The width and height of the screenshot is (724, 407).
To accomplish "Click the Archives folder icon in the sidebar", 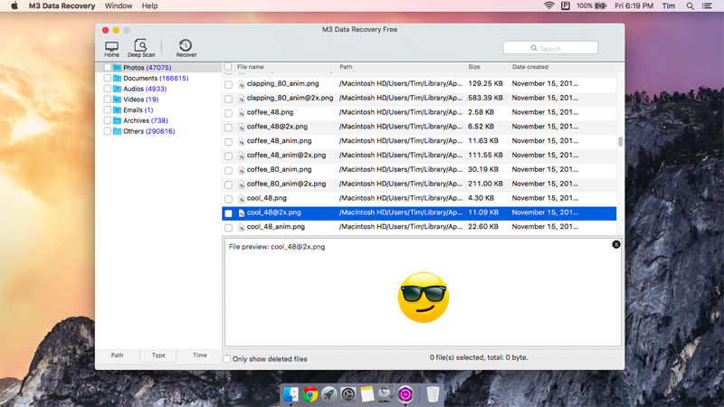I will [x=118, y=120].
